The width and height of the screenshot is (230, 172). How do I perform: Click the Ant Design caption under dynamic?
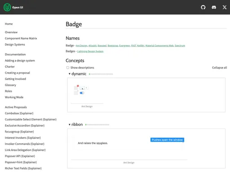(87, 107)
